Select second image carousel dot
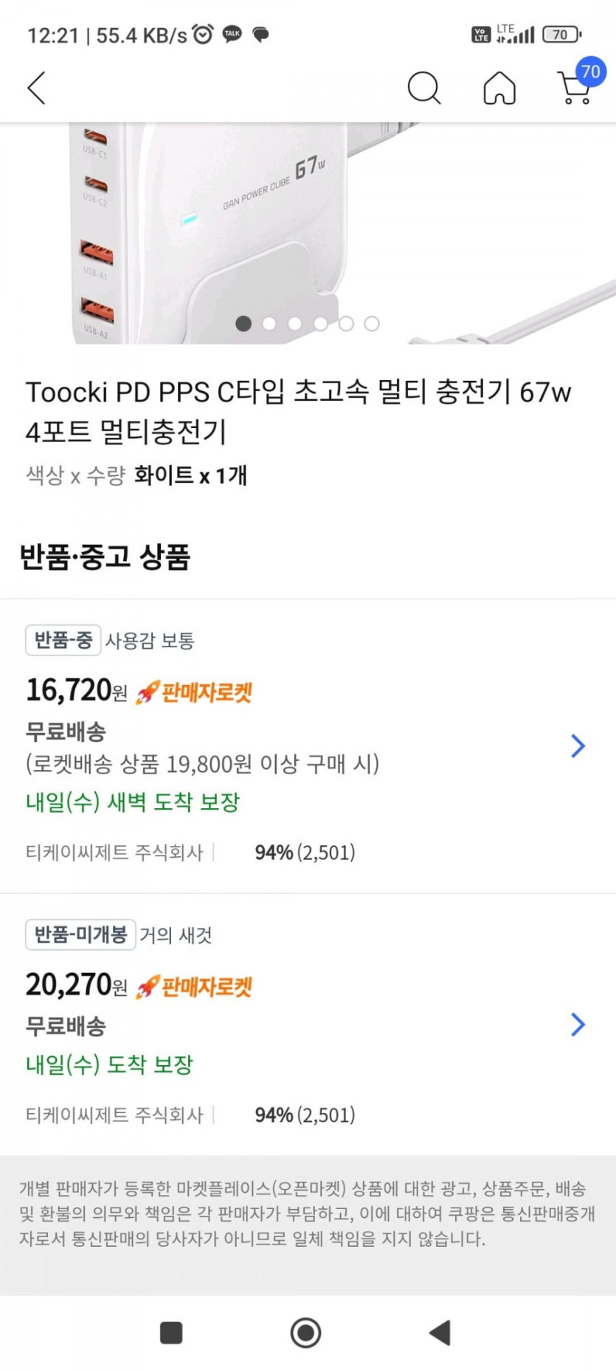The image size is (616, 1370). coord(269,323)
